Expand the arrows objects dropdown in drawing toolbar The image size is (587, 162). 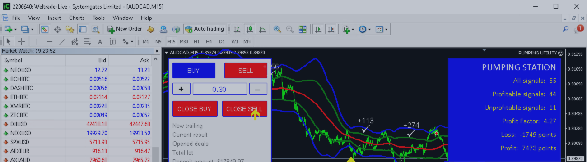(132, 42)
